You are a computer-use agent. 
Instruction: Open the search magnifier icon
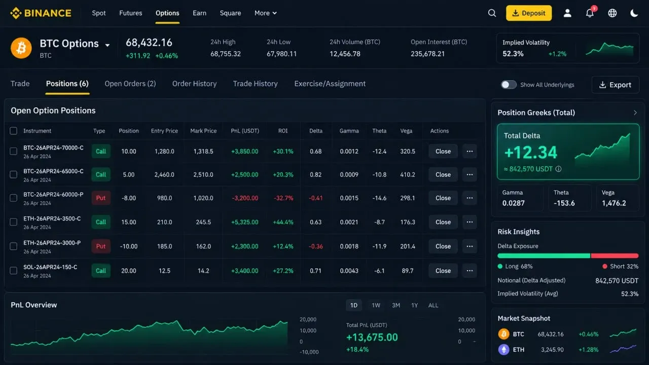(492, 13)
